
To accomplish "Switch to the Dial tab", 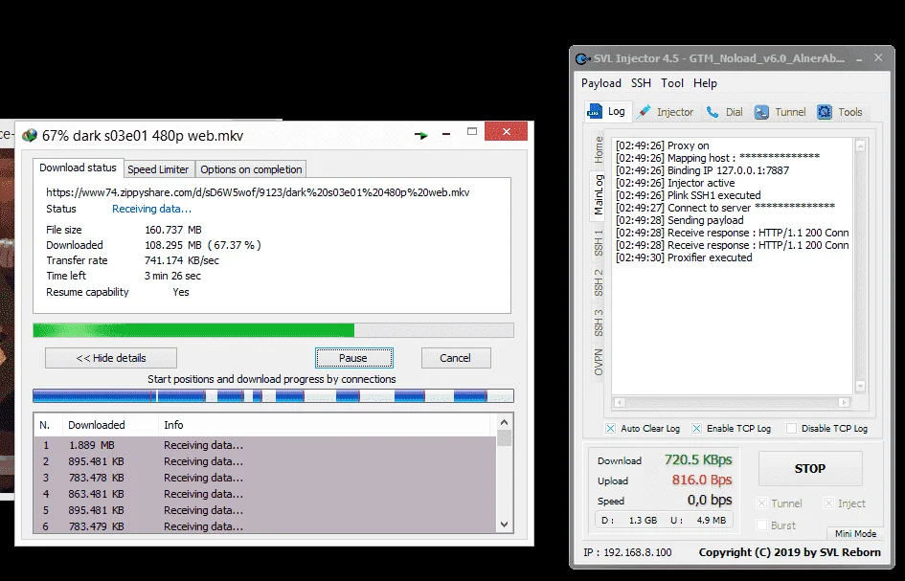I will [724, 112].
